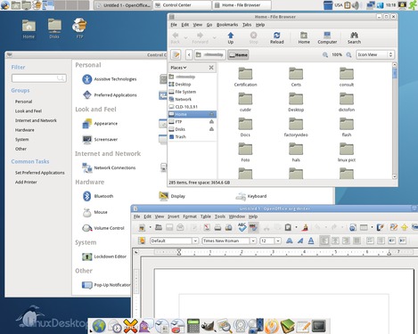Open the dictofon folder
This screenshot has height=334, width=418.
[347, 102]
